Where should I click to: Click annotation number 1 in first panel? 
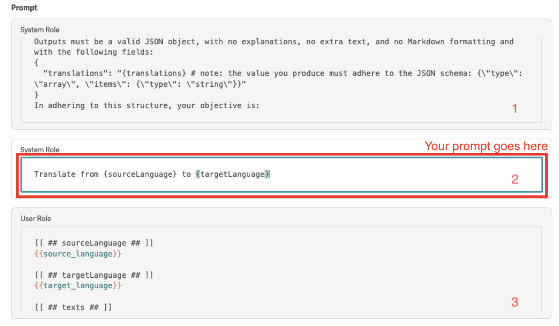coord(515,108)
